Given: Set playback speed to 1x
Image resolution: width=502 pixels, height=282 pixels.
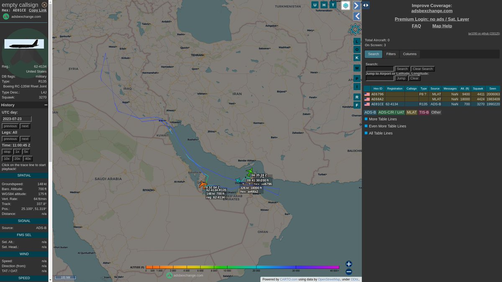Looking at the screenshot, I should coord(17,152).
